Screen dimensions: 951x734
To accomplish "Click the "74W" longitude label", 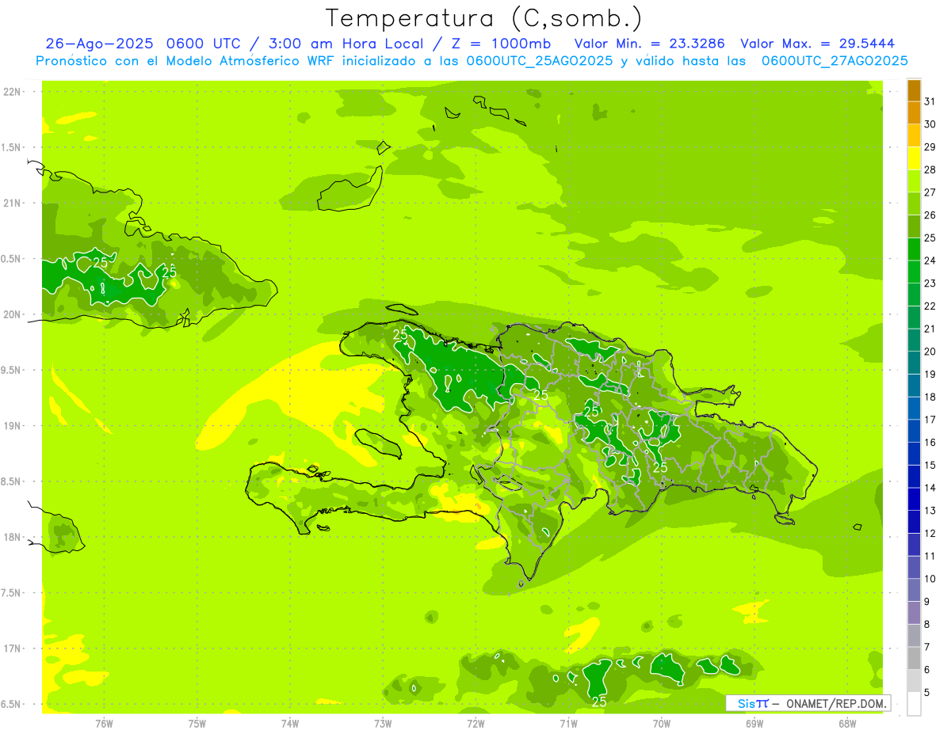I will (290, 724).
